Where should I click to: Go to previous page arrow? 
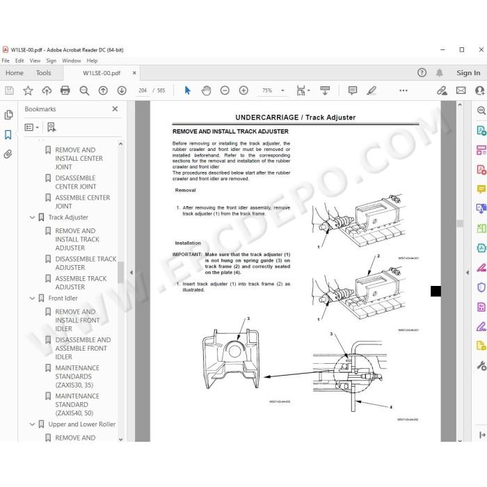click(x=103, y=90)
